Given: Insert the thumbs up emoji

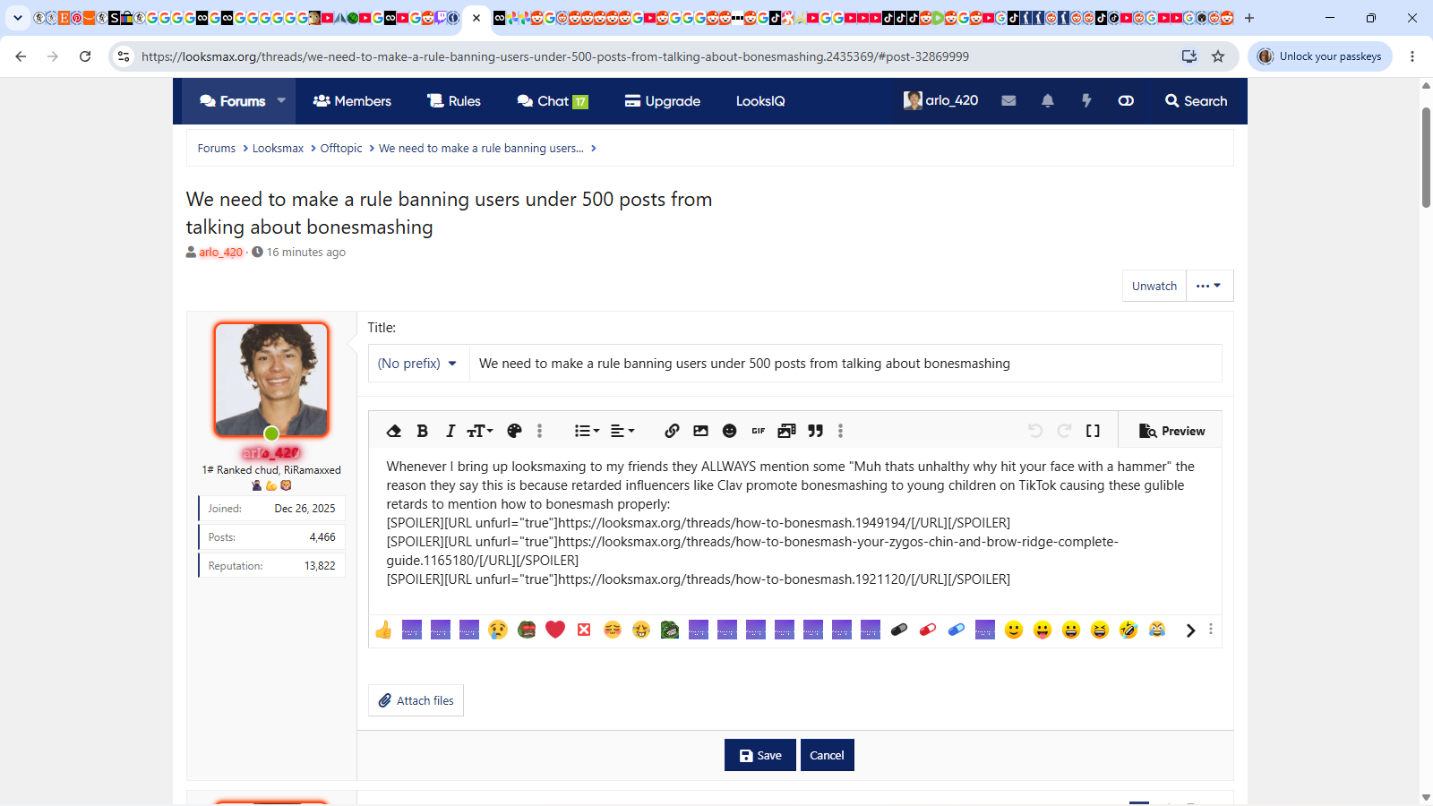Looking at the screenshot, I should coord(383,630).
